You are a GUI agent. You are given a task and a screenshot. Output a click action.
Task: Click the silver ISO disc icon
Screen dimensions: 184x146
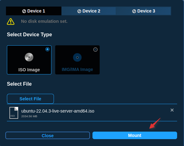(29, 57)
